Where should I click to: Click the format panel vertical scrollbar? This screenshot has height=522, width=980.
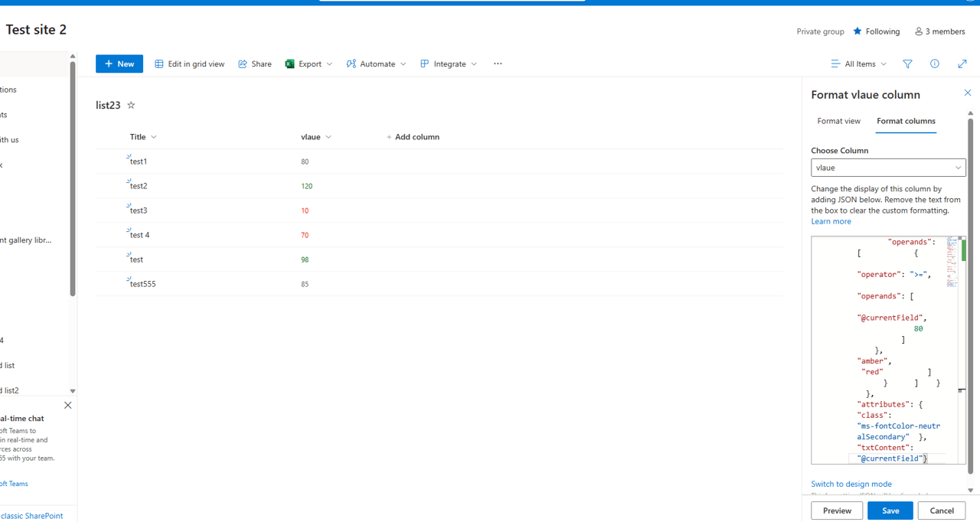[x=971, y=295]
